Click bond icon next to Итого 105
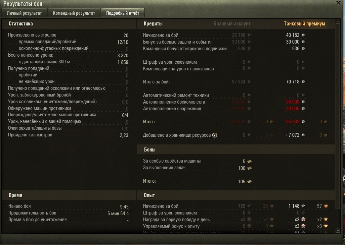This screenshot has width=345, height=245. coord(249,182)
